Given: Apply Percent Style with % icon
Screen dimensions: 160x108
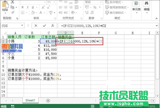Looking at the screenshot, I should (95, 7).
